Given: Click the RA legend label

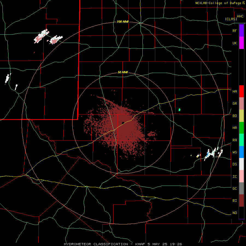Looking at the screenshot, I should tap(235, 140).
